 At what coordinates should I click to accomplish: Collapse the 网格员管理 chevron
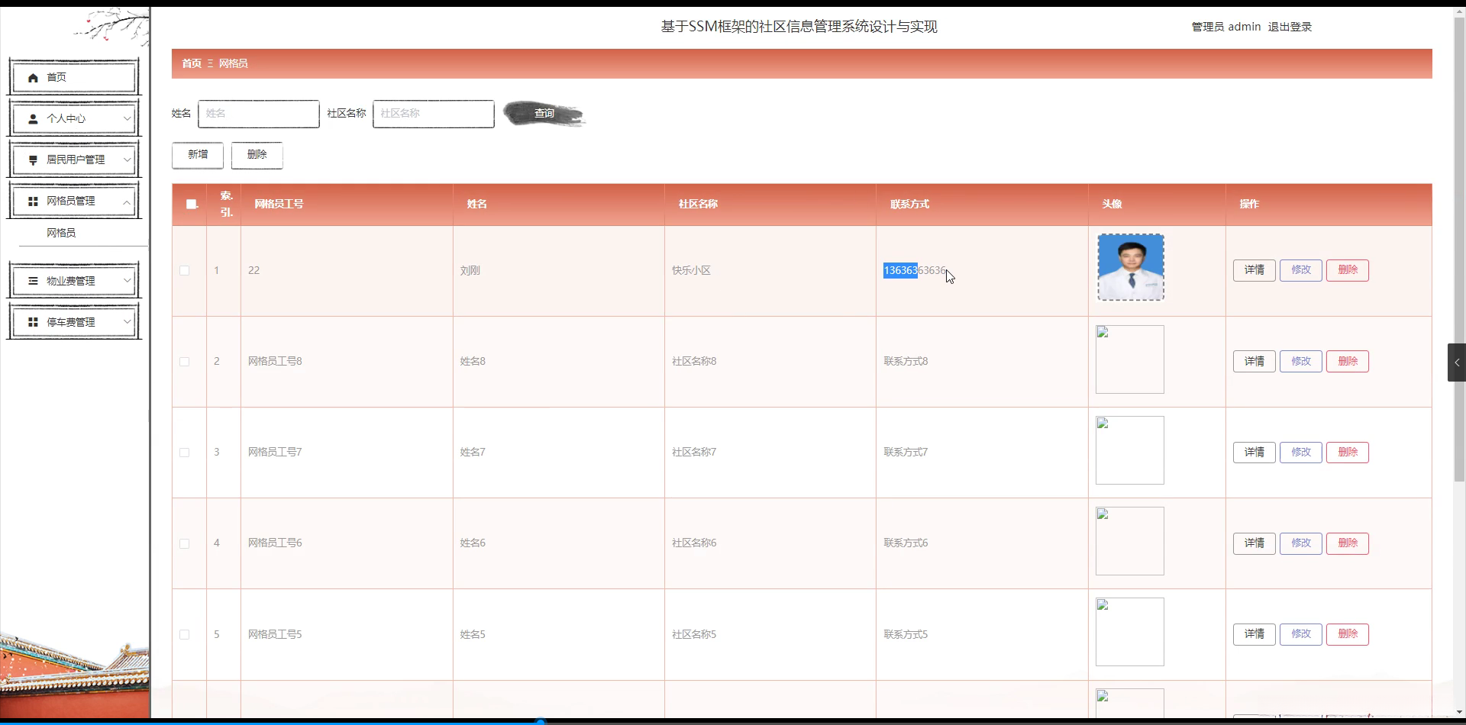click(x=127, y=201)
